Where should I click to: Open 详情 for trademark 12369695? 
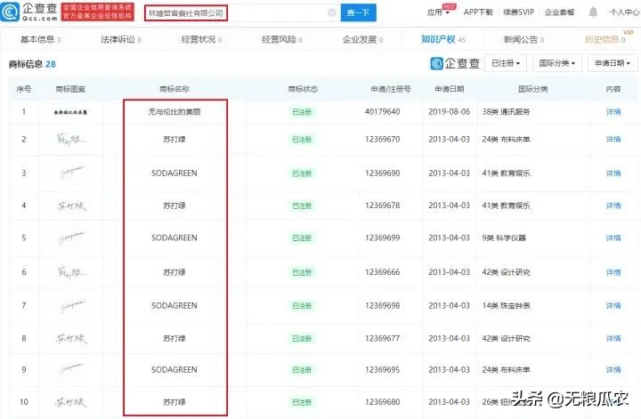click(x=613, y=369)
